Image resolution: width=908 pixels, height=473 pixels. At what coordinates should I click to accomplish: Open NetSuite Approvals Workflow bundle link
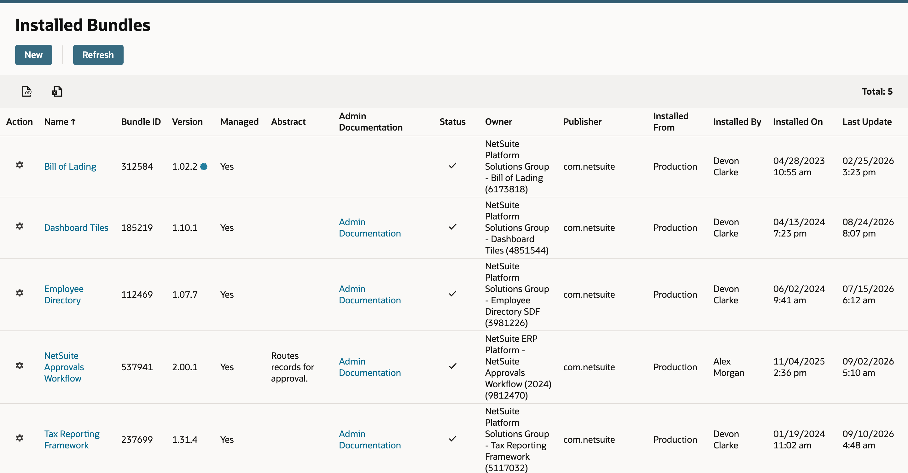64,367
